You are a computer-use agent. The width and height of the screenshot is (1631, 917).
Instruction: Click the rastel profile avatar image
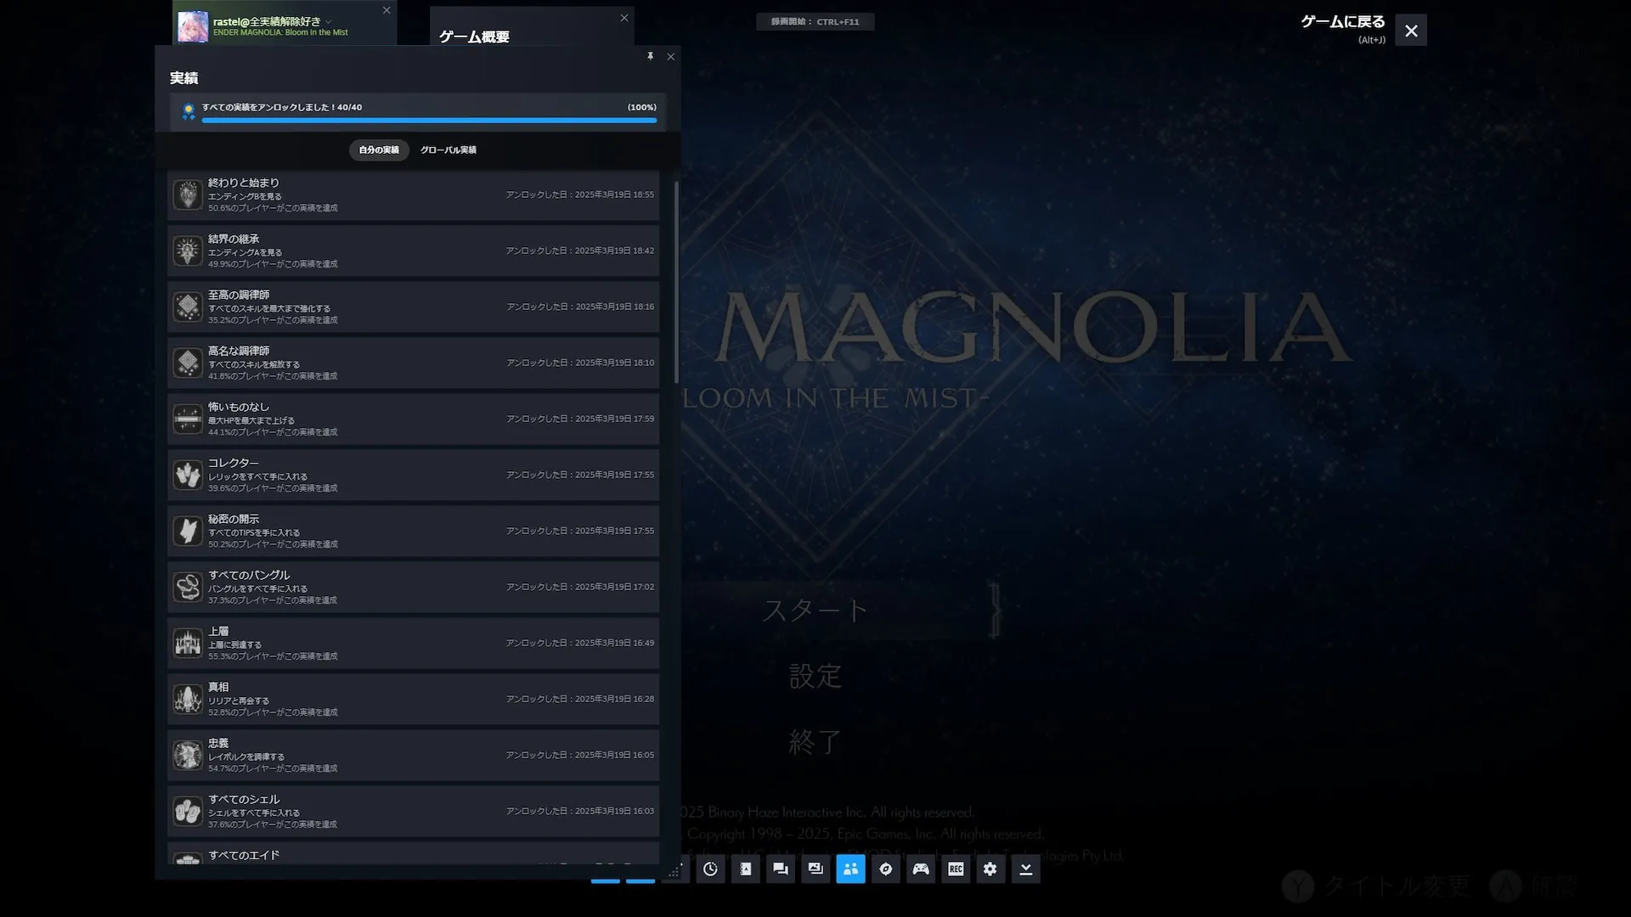coord(193,26)
